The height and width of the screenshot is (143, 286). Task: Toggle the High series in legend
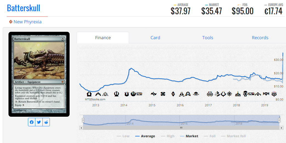tap(168, 136)
